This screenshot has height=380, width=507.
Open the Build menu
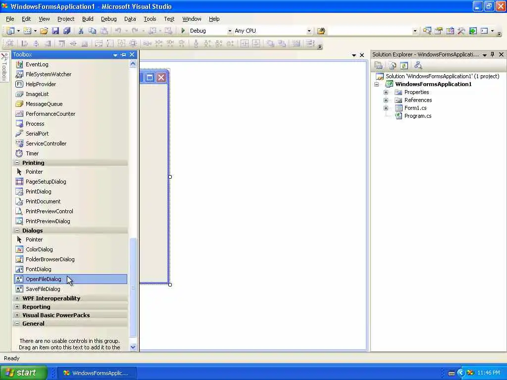[x=88, y=19]
